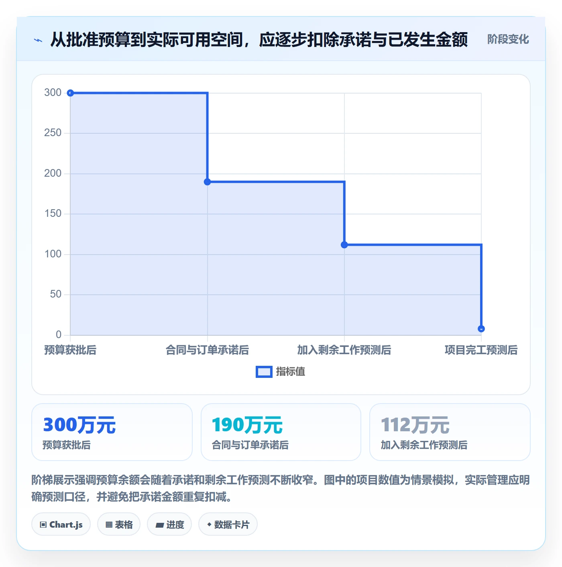
Task: Click the main title starting 从批准预算
Action: coord(259,40)
